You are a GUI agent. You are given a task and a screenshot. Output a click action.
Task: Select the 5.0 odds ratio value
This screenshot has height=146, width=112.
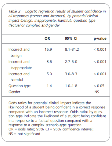pyautogui.click(x=49, y=74)
